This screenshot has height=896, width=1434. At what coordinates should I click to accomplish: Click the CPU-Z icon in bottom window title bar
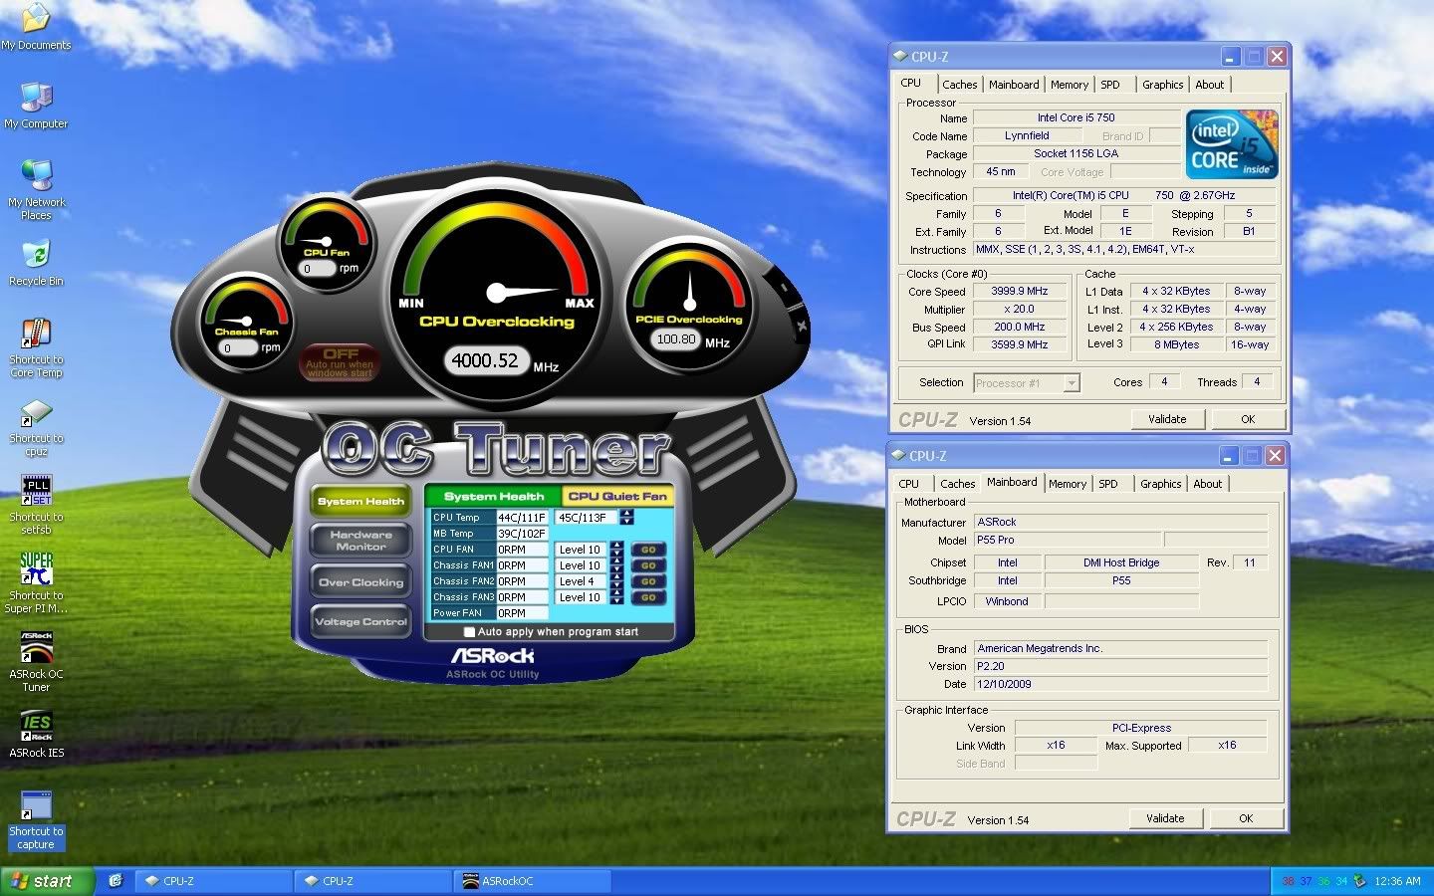[x=898, y=456]
